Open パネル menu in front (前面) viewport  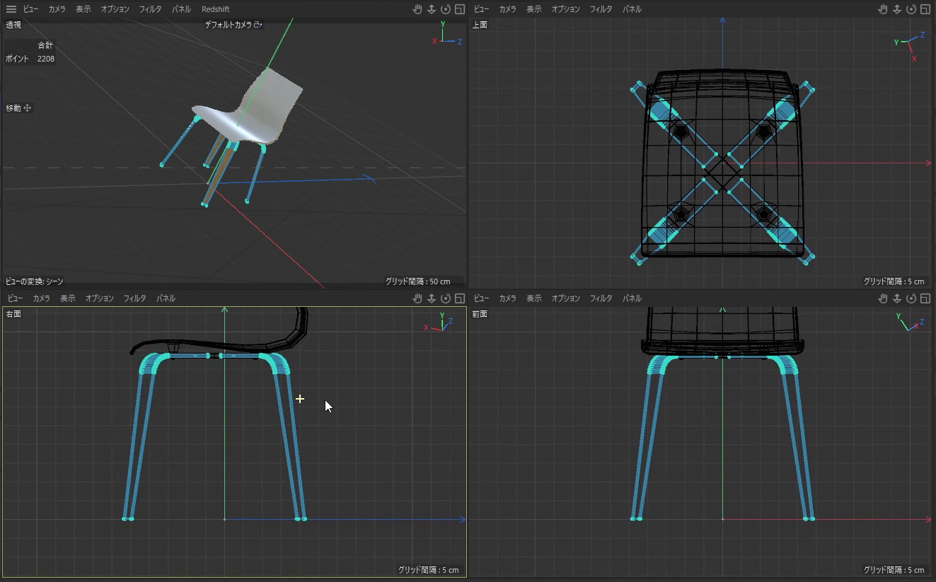(632, 298)
